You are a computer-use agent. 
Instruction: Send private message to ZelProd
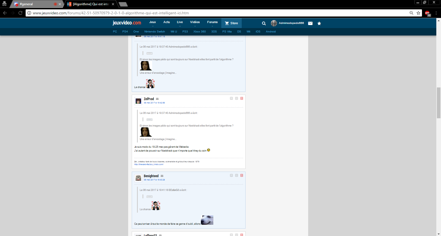coord(157,99)
